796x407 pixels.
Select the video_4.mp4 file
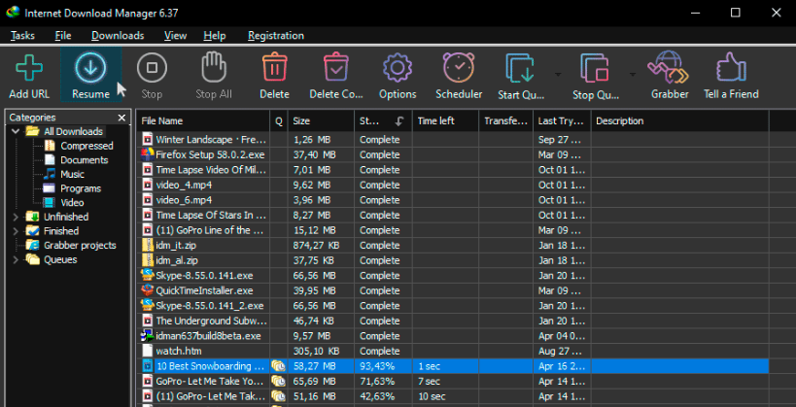click(x=453, y=185)
